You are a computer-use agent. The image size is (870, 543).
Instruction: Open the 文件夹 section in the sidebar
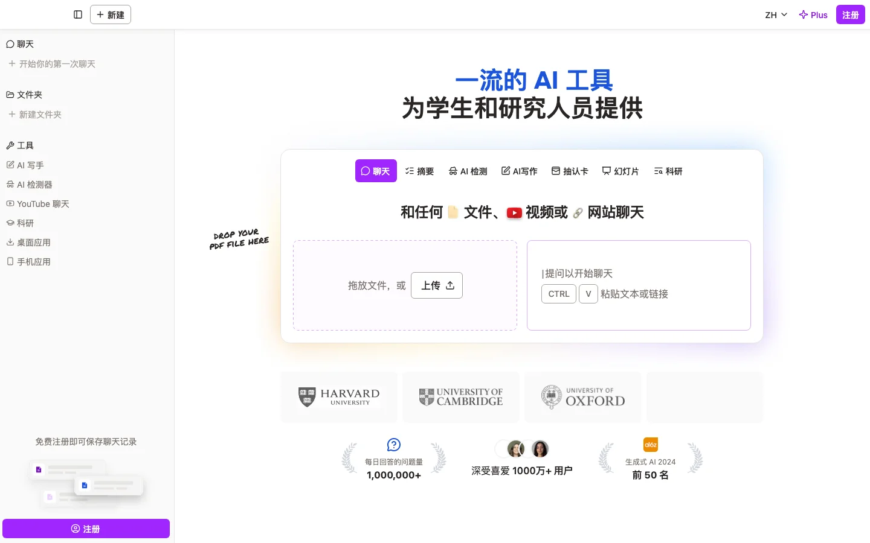[24, 95]
